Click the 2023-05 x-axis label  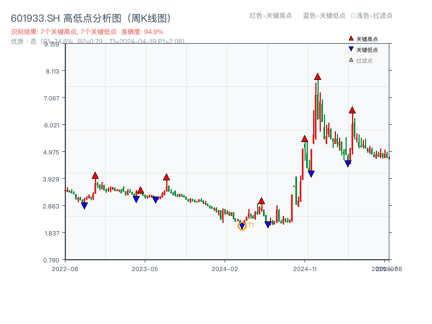click(x=145, y=269)
